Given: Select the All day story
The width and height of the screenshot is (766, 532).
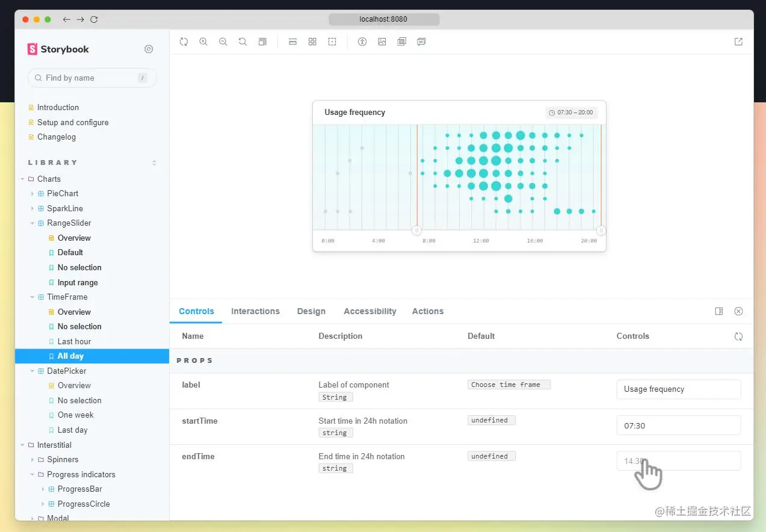Looking at the screenshot, I should (92, 356).
